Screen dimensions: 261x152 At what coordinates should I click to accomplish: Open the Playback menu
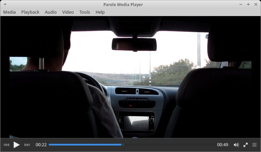(x=30, y=12)
